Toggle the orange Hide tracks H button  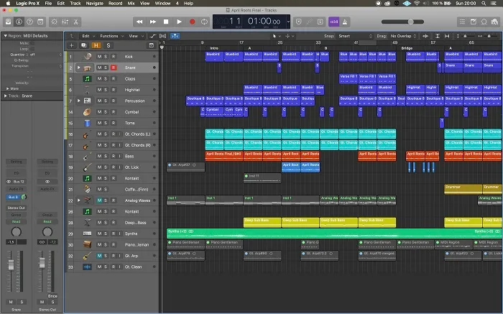coord(96,45)
